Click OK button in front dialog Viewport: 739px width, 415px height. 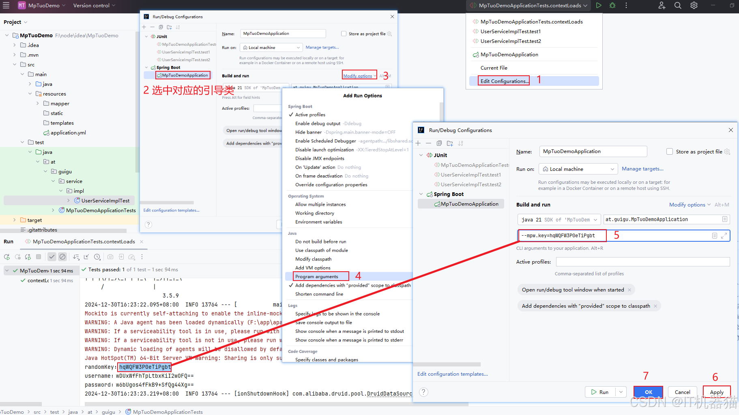pos(649,392)
